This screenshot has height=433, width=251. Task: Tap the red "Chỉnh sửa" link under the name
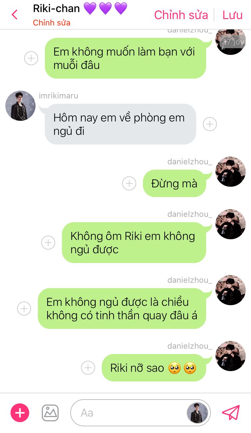(x=52, y=23)
